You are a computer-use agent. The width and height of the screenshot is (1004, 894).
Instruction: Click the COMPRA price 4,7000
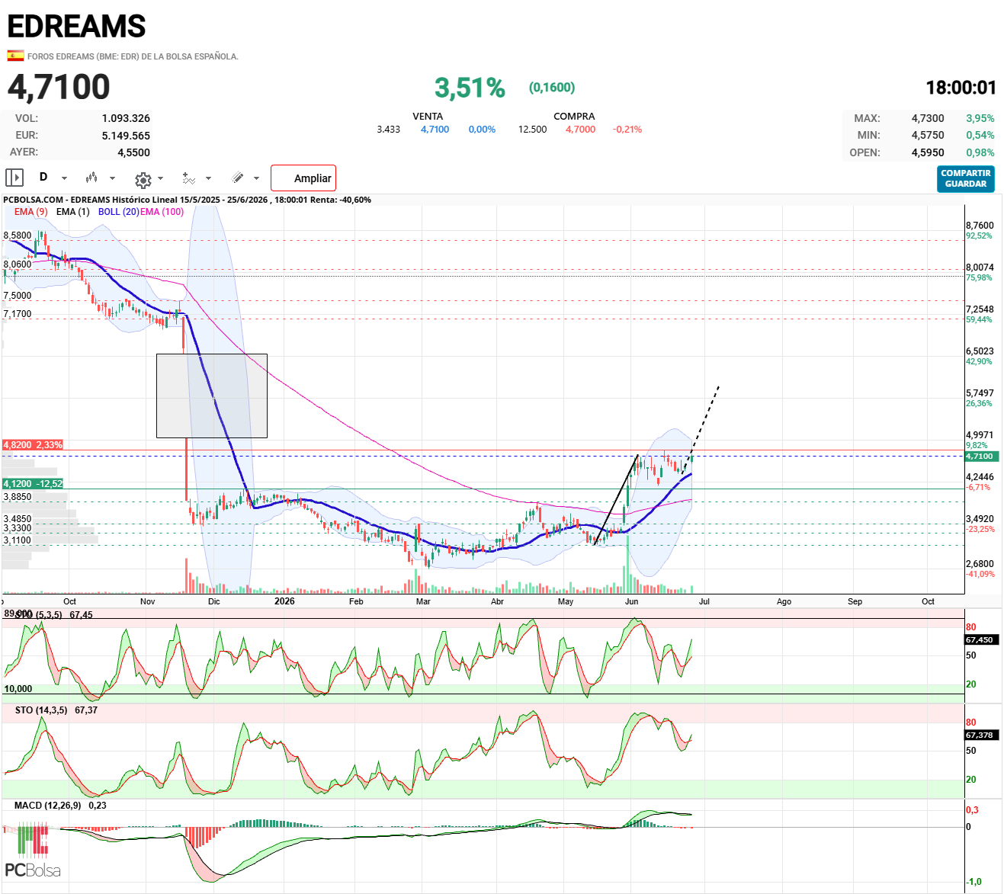click(580, 130)
